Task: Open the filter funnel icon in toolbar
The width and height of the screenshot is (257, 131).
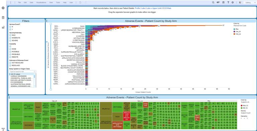Action: pyautogui.click(x=228, y=2)
